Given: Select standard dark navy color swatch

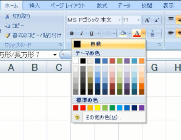Looking at the screenshot, I should click(134, 108).
